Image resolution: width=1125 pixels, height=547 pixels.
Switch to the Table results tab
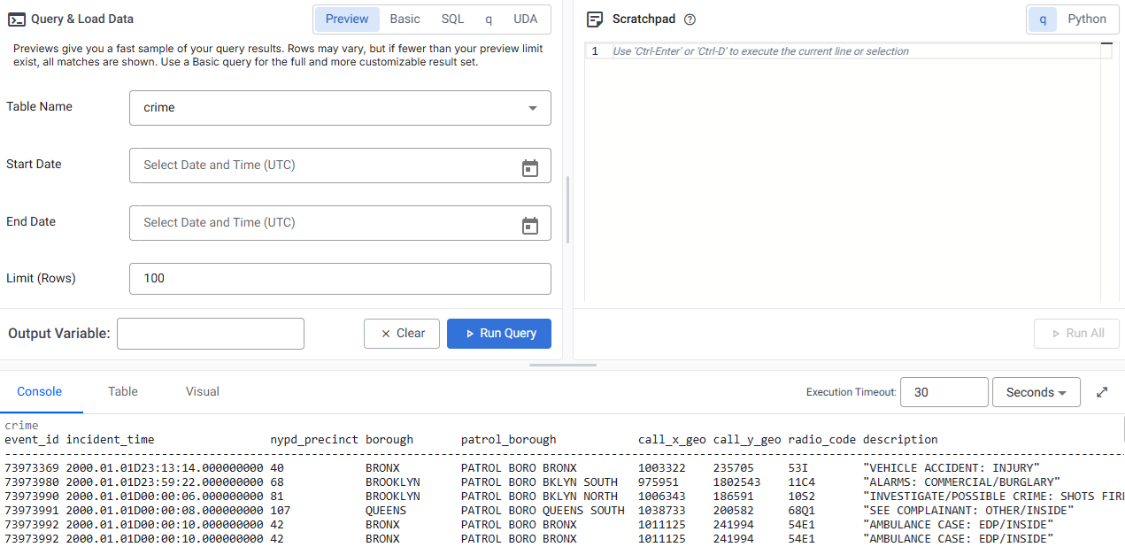(x=122, y=391)
